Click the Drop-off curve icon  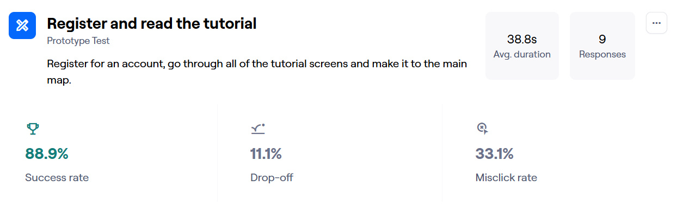[257, 129]
